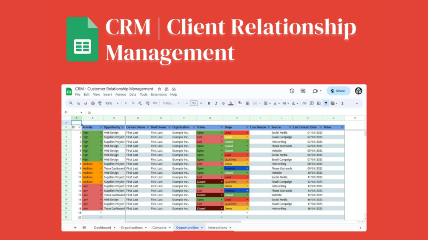428x240 pixels.
Task: Pick a text color
Action: click(231, 103)
